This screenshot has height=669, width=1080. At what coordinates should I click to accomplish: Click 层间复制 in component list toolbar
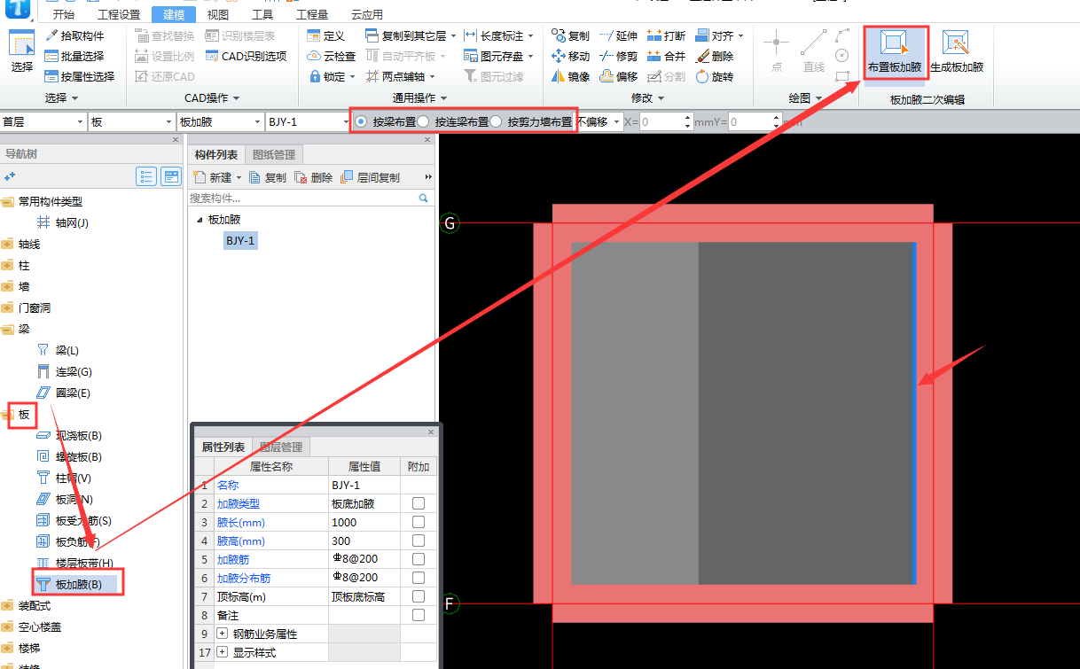tap(370, 177)
